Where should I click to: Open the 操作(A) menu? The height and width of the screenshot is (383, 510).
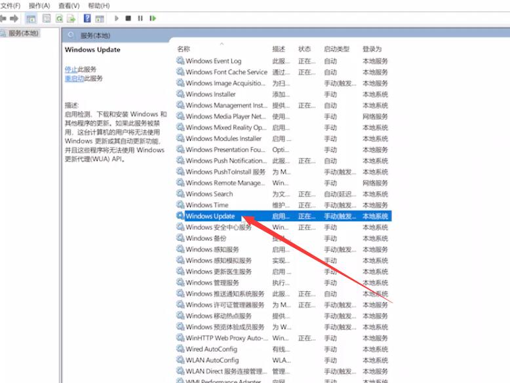click(x=39, y=6)
